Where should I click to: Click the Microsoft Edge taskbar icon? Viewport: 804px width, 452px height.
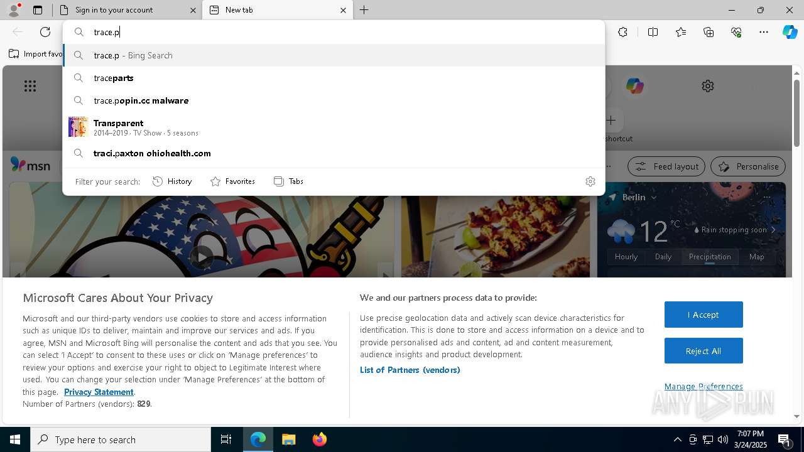click(258, 439)
